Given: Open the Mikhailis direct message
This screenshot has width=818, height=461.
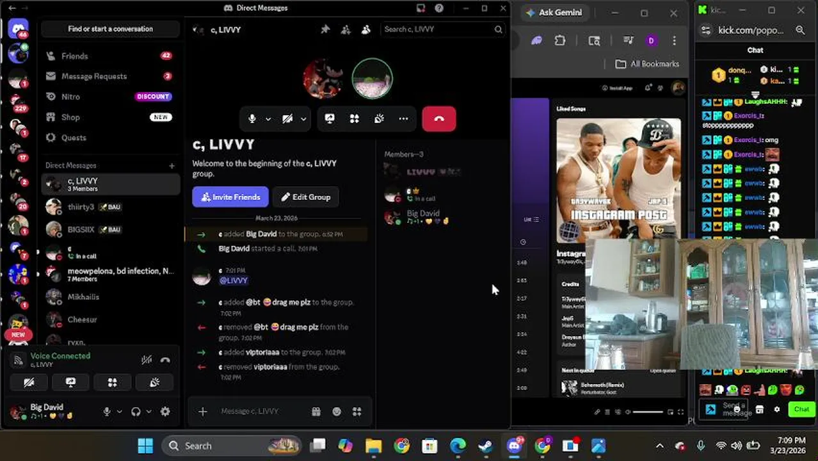Looking at the screenshot, I should (x=110, y=297).
